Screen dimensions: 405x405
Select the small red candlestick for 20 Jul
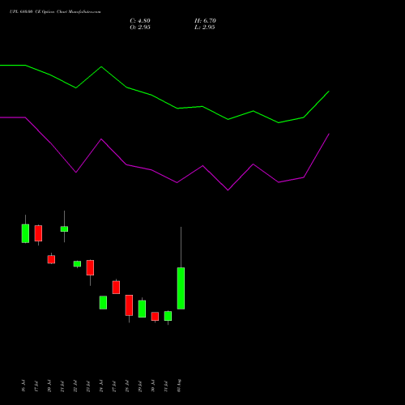coord(51,259)
